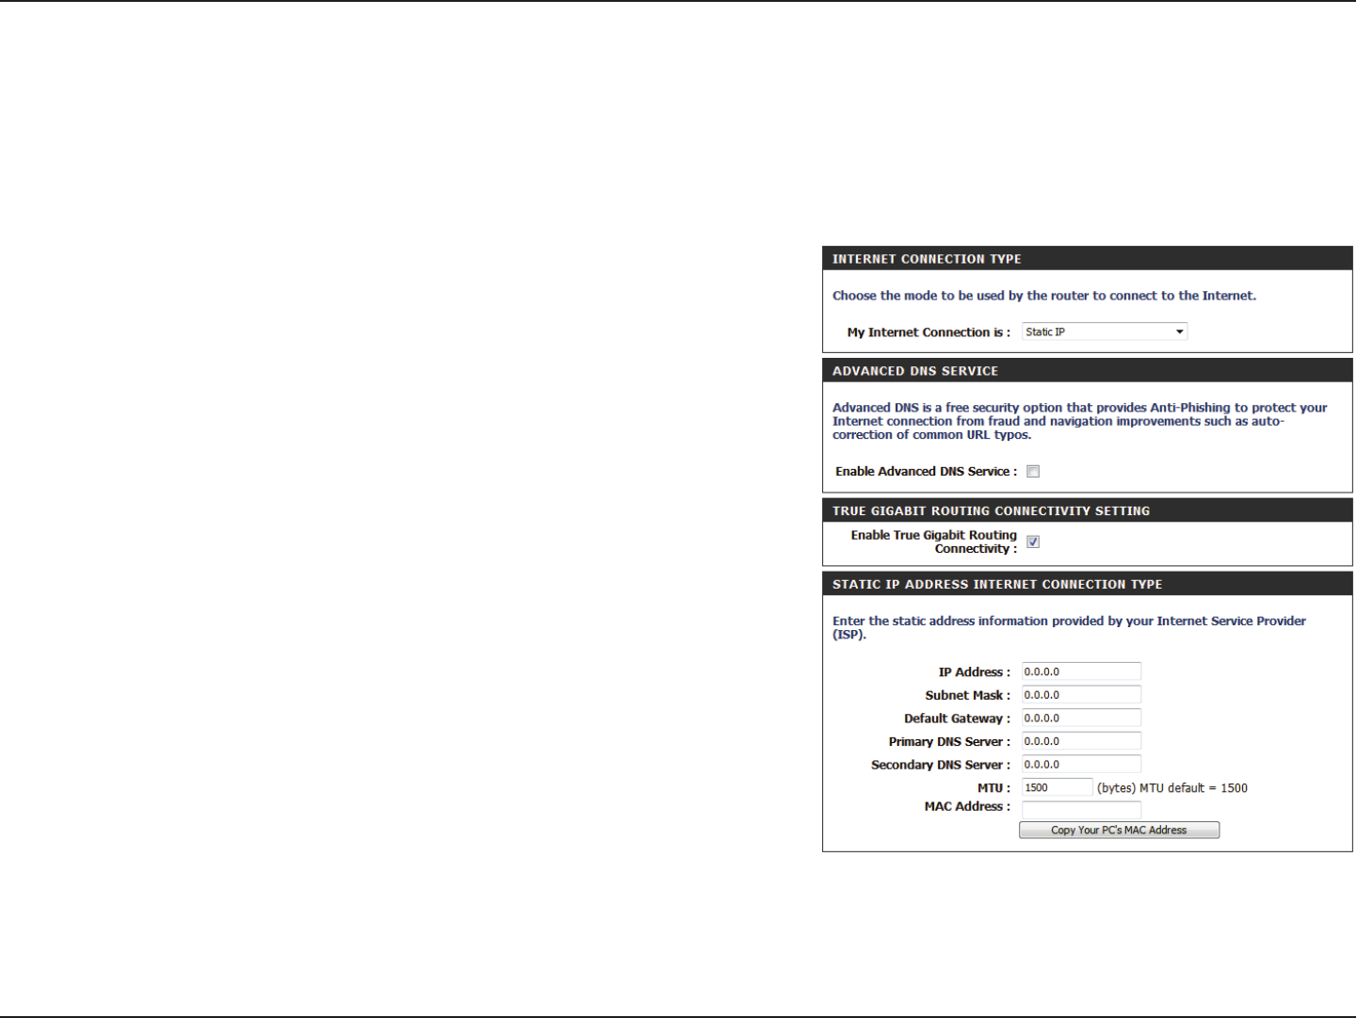Enable the Advanced DNS Service checkbox
This screenshot has width=1357, height=1018.
tap(1033, 472)
